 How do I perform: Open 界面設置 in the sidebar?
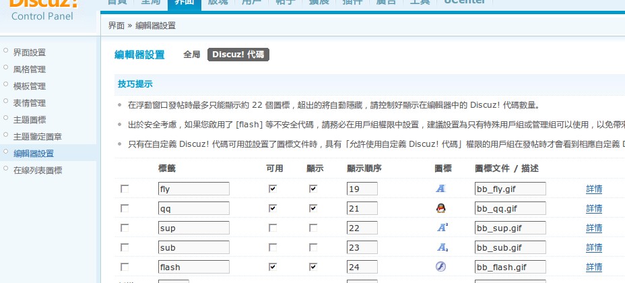[x=30, y=52]
